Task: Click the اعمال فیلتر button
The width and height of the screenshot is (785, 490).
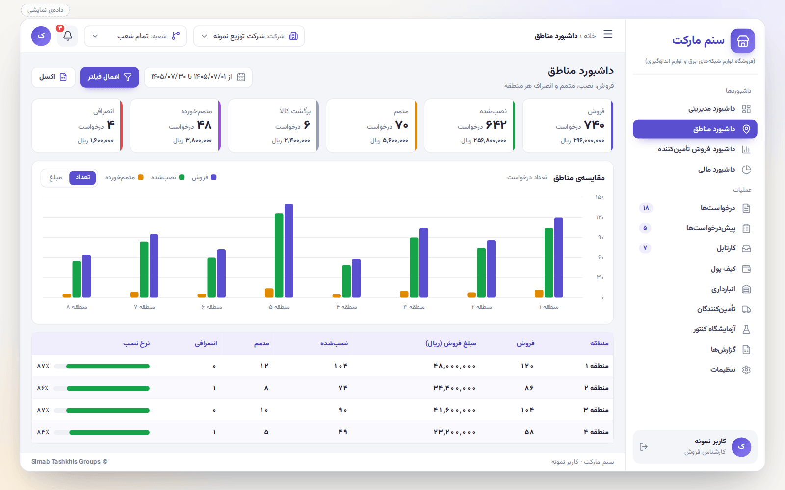Action: pos(110,77)
